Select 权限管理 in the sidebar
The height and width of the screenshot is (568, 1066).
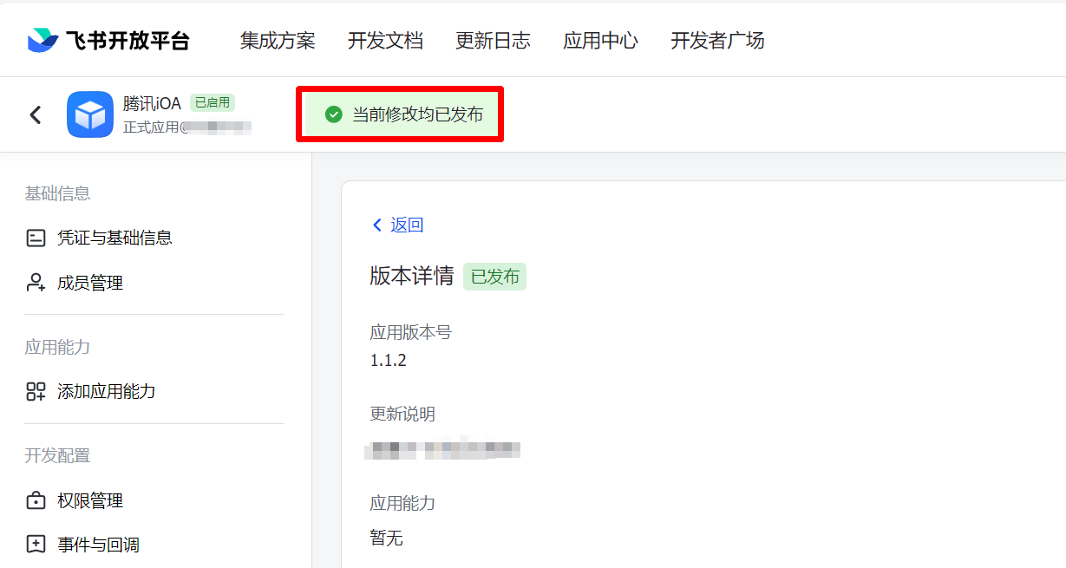coord(90,500)
